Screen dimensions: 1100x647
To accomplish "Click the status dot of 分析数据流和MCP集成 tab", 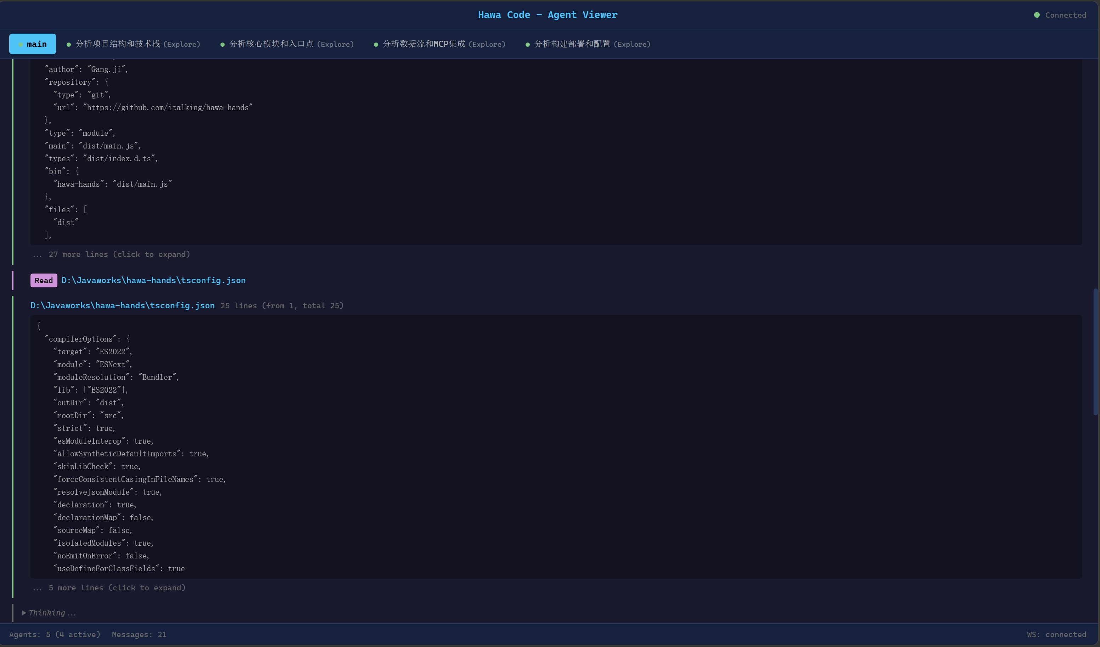I will pyautogui.click(x=376, y=45).
